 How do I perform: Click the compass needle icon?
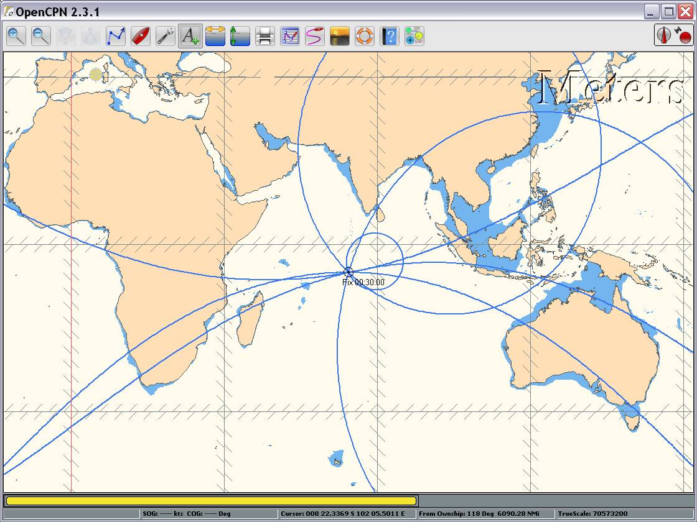(x=665, y=35)
